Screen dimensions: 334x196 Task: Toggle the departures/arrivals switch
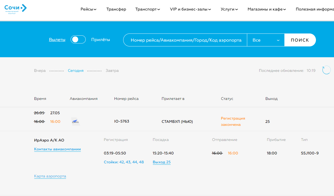[x=78, y=40]
